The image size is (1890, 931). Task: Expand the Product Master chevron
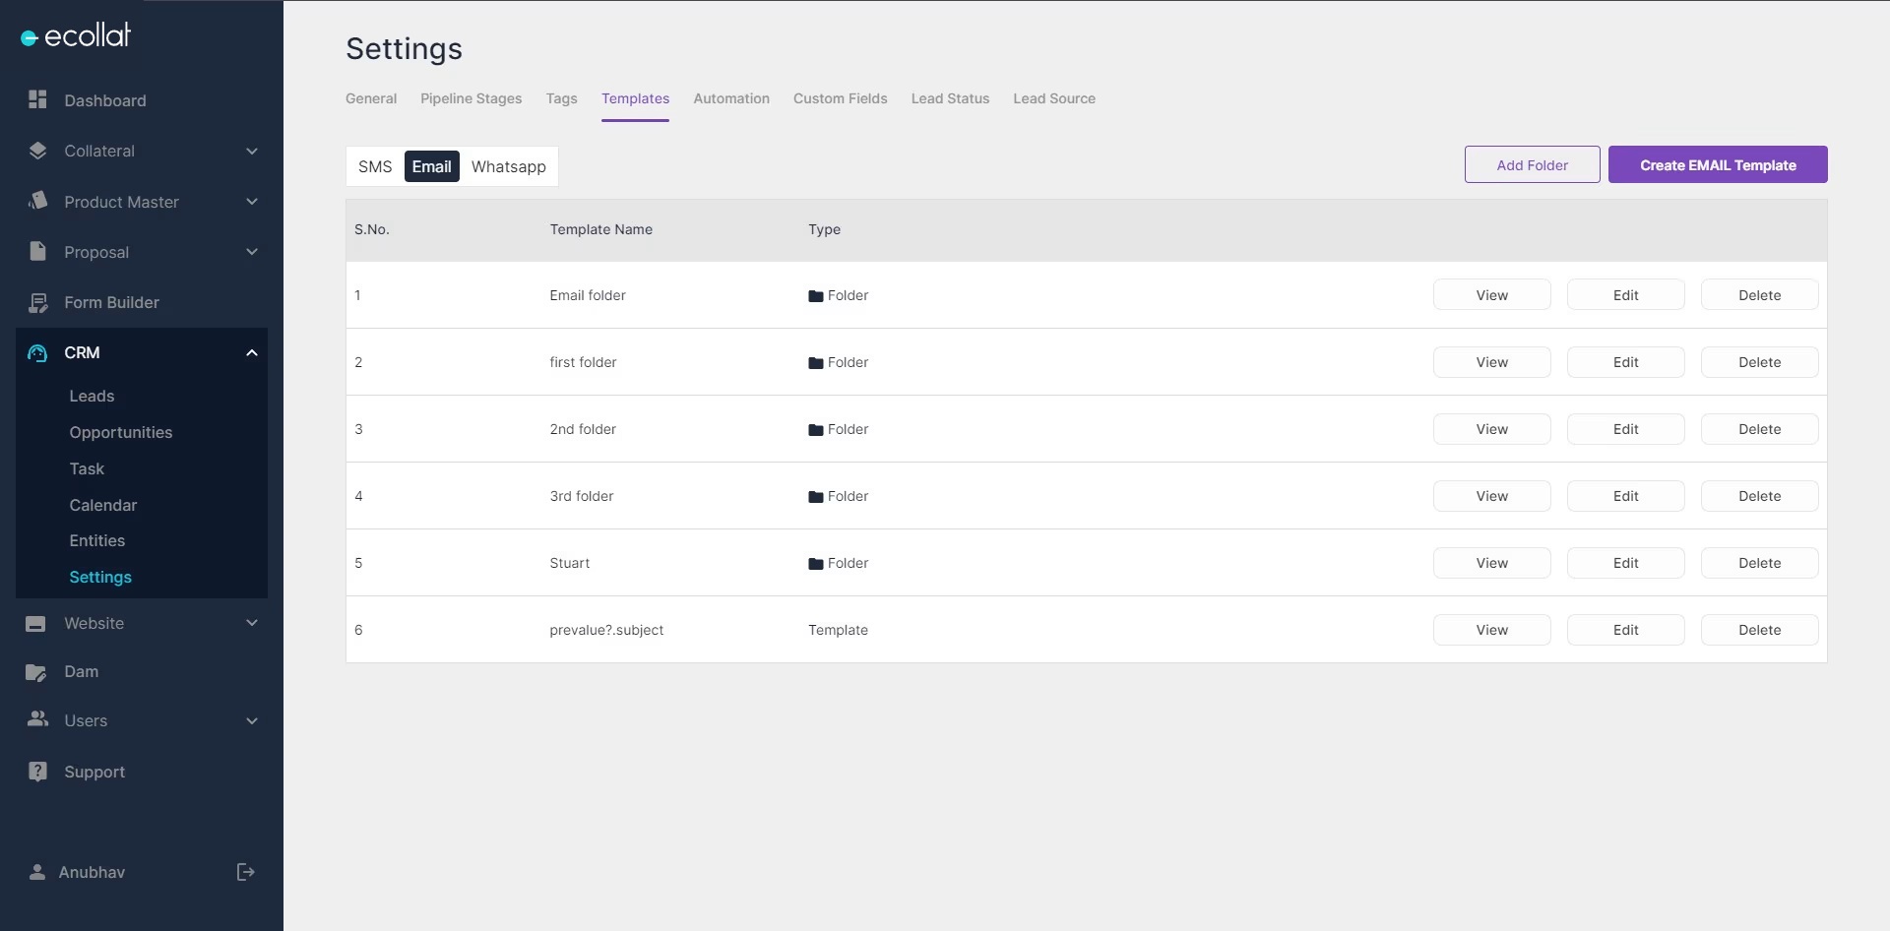tap(252, 202)
